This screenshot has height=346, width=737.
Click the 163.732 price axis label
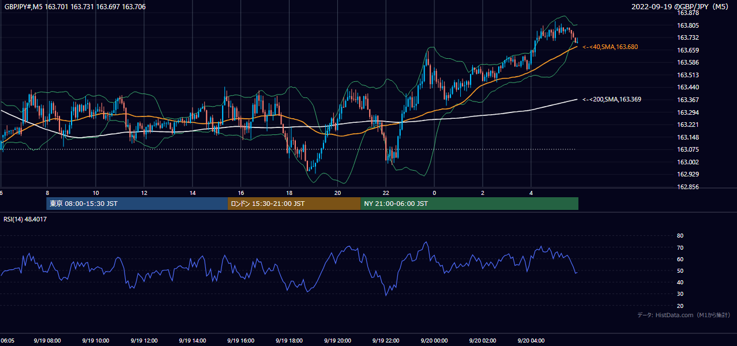[x=687, y=37]
